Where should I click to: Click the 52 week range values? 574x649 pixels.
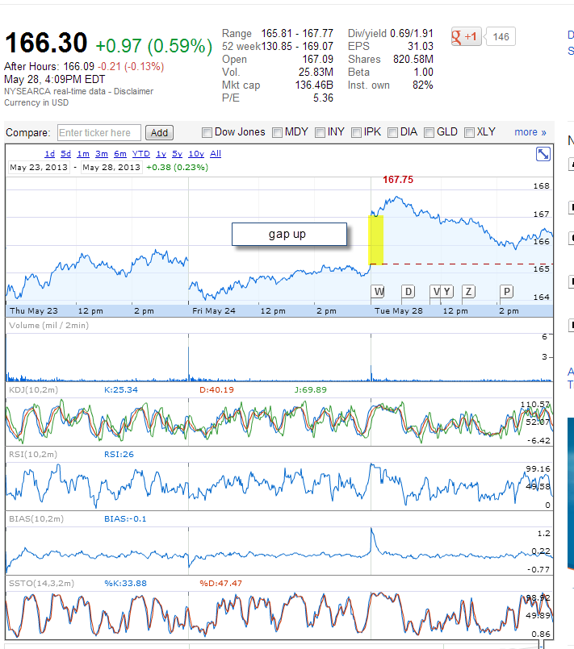click(297, 47)
